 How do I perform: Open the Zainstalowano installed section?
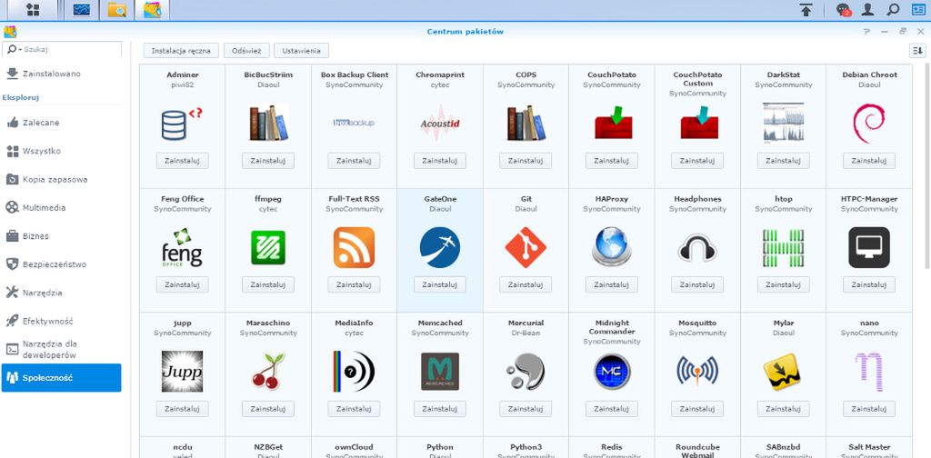tap(61, 74)
